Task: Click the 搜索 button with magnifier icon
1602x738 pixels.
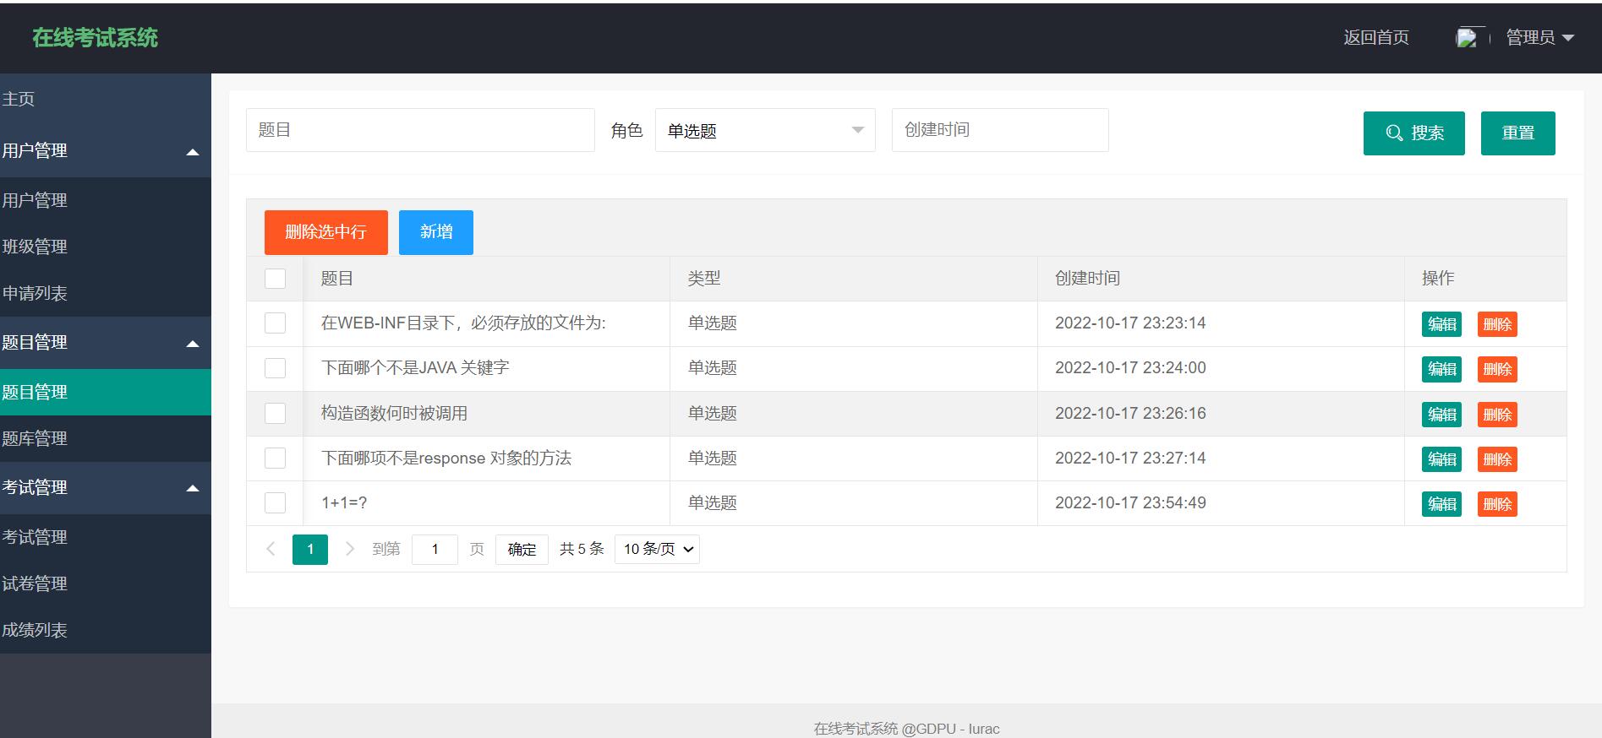Action: 1413,133
